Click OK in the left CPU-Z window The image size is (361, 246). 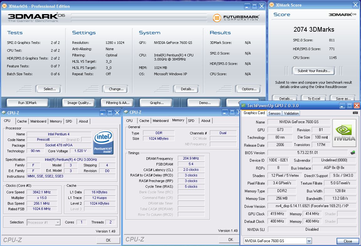point(108,240)
